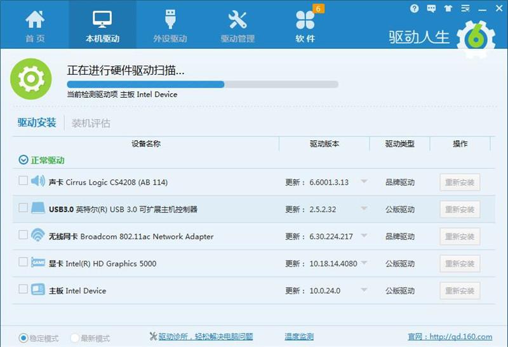Open version dropdown for 声卡 6.6001.3.13
The image size is (508, 347).
point(364,182)
